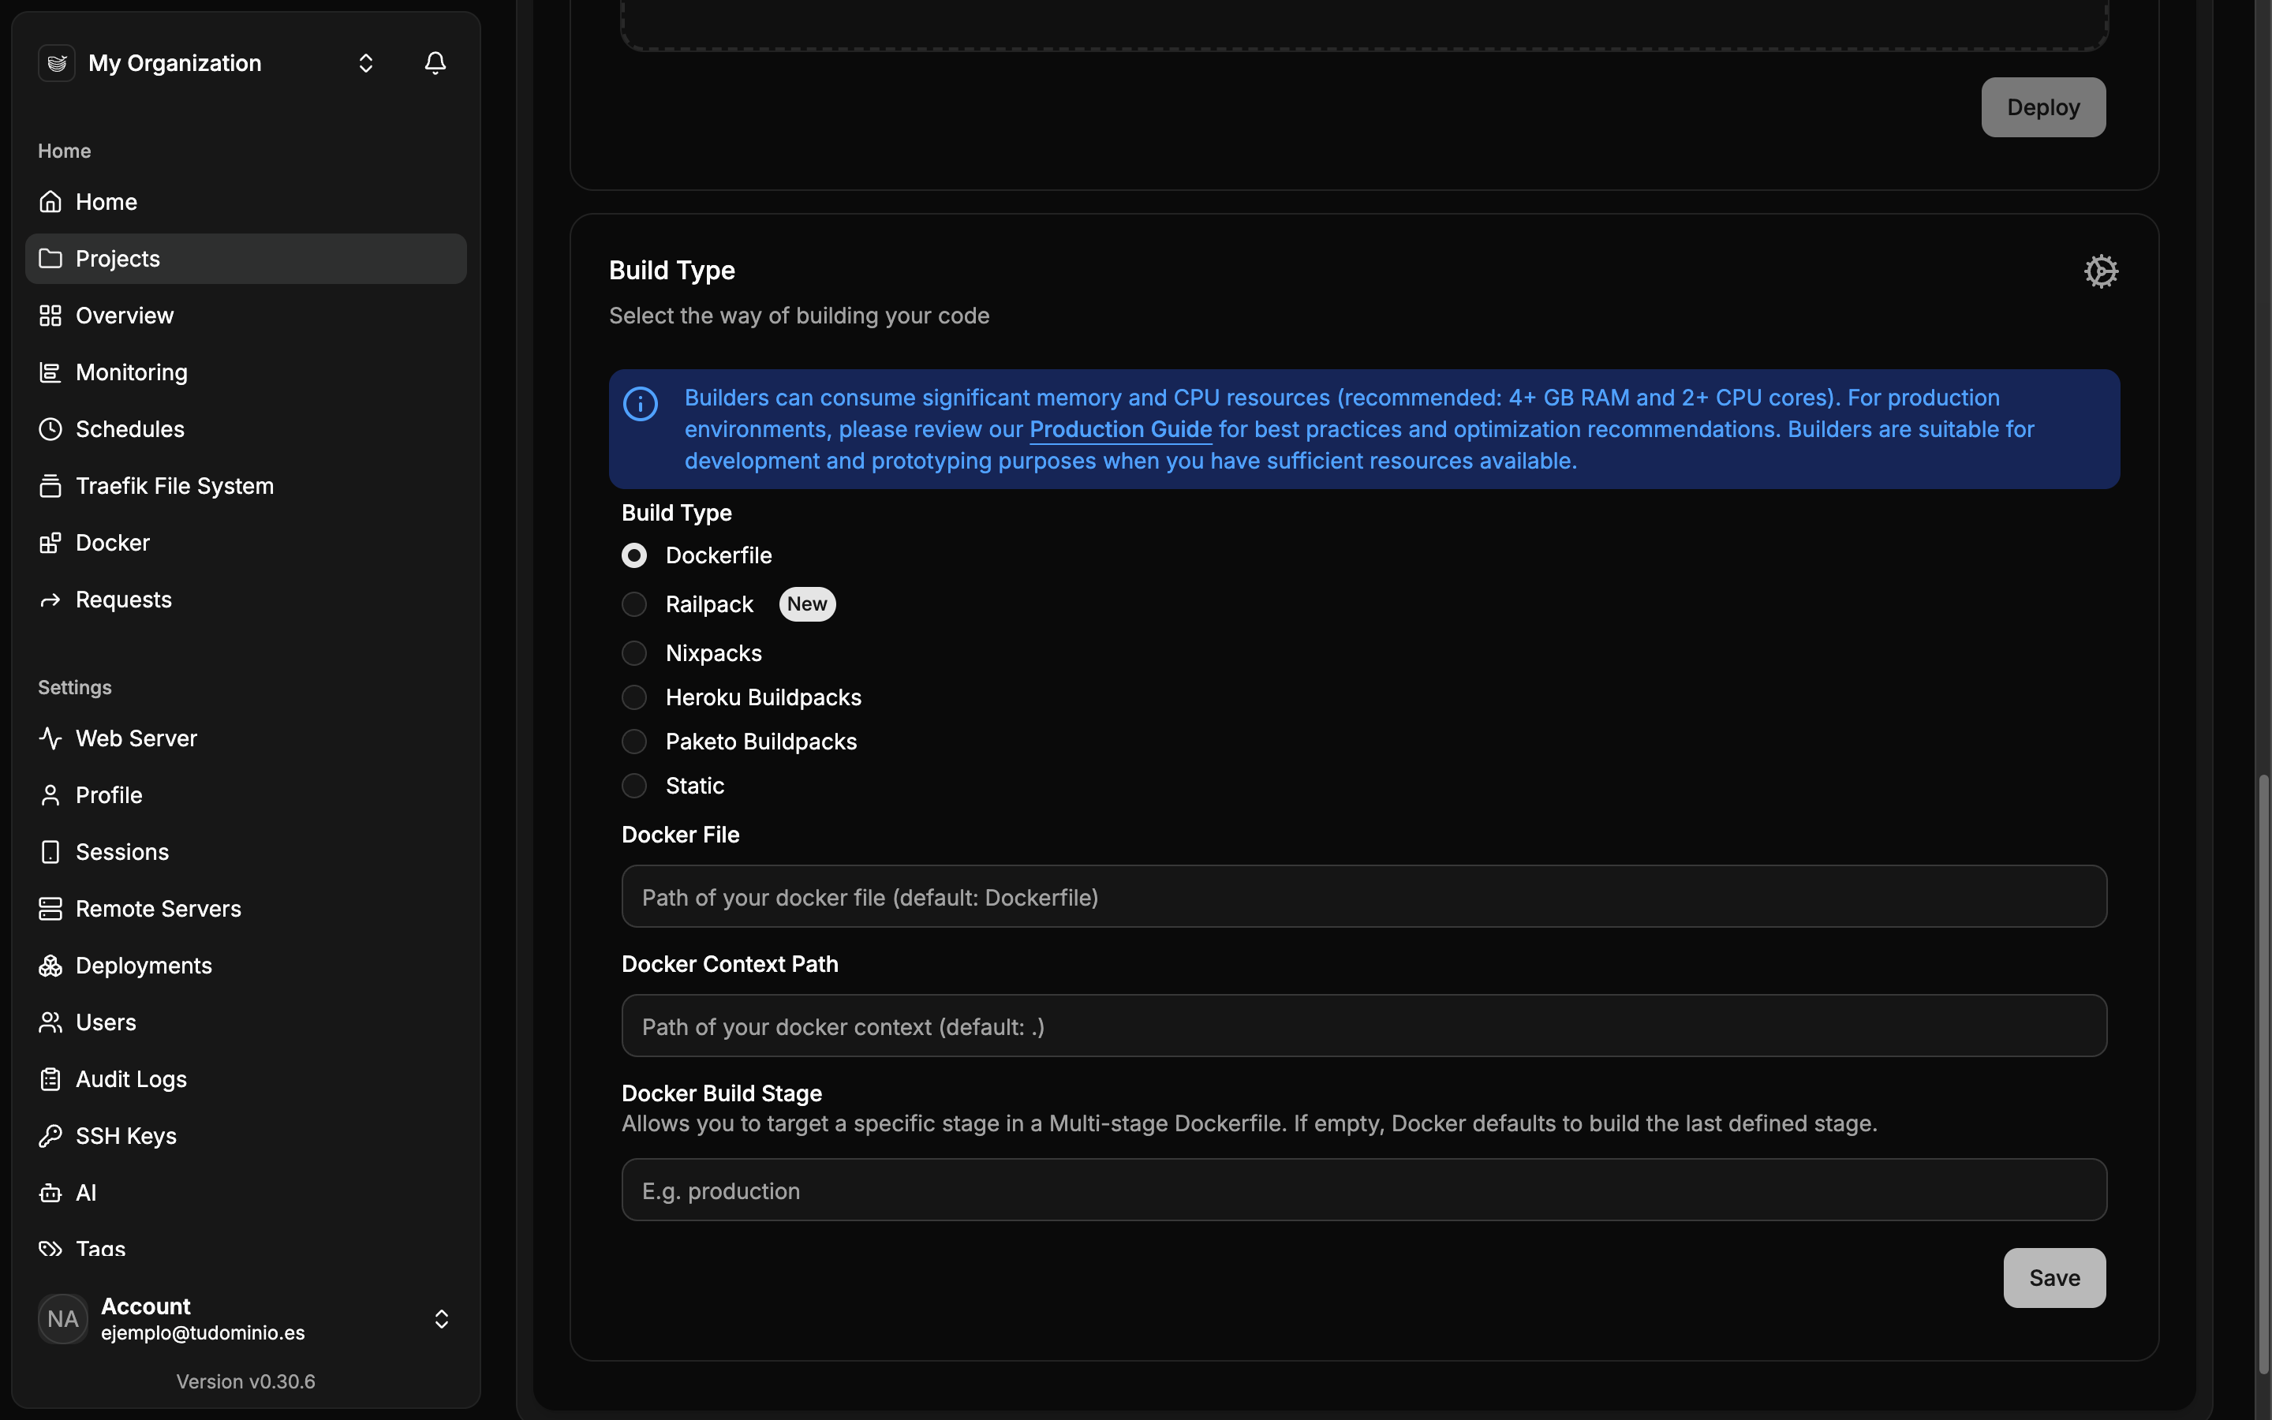
Task: Click the Docker Build Stage field
Action: point(1364,1190)
